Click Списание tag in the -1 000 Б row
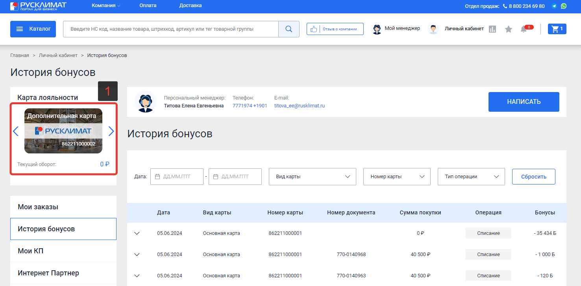Viewport: 581px width, 286px height. pyautogui.click(x=488, y=255)
